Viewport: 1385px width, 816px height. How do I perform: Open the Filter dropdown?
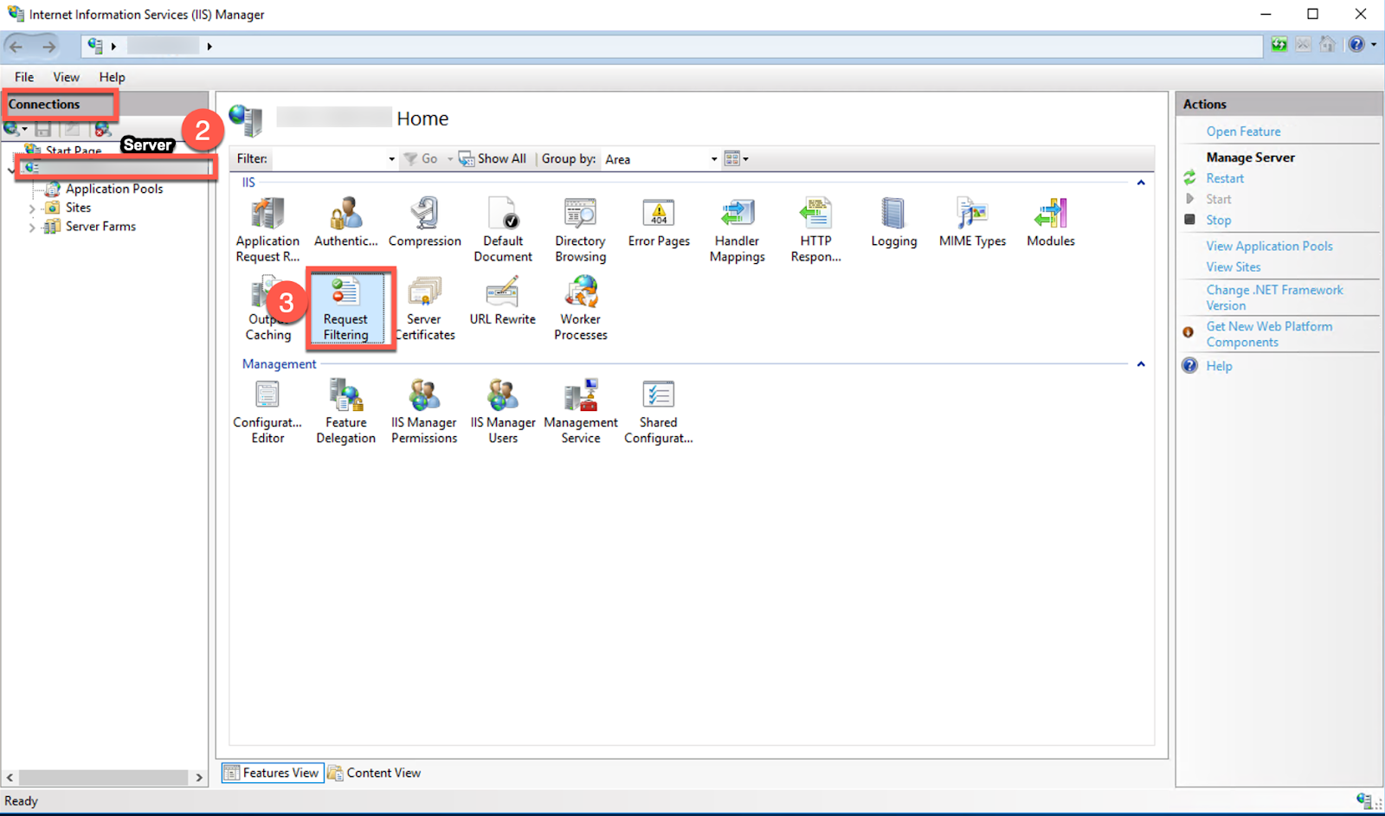(391, 159)
